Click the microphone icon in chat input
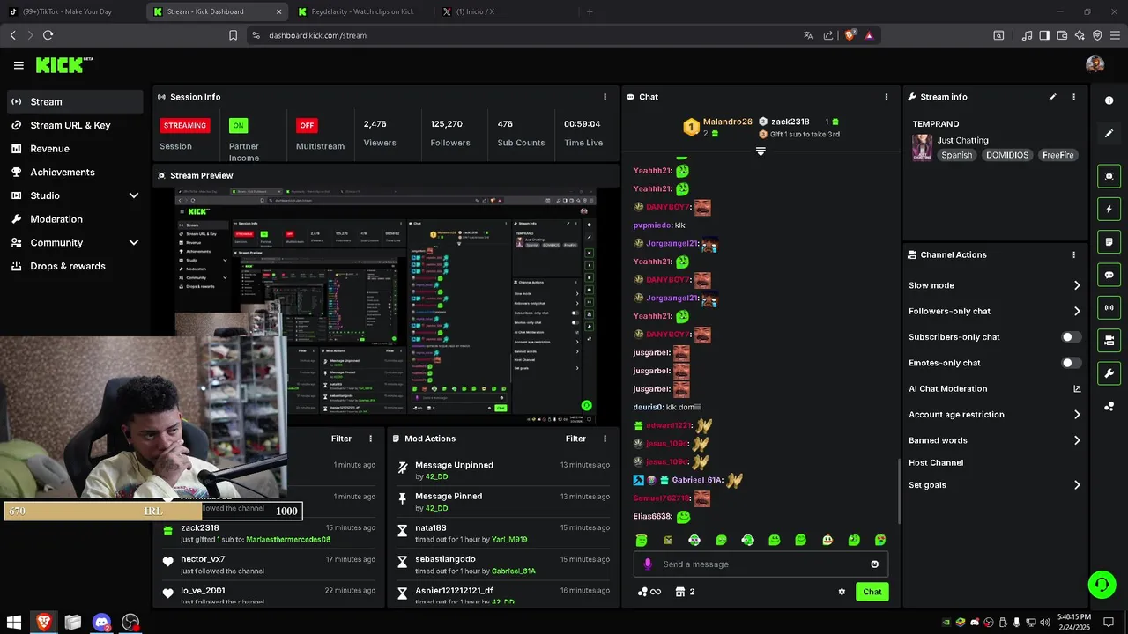The image size is (1128, 634). coord(648,564)
